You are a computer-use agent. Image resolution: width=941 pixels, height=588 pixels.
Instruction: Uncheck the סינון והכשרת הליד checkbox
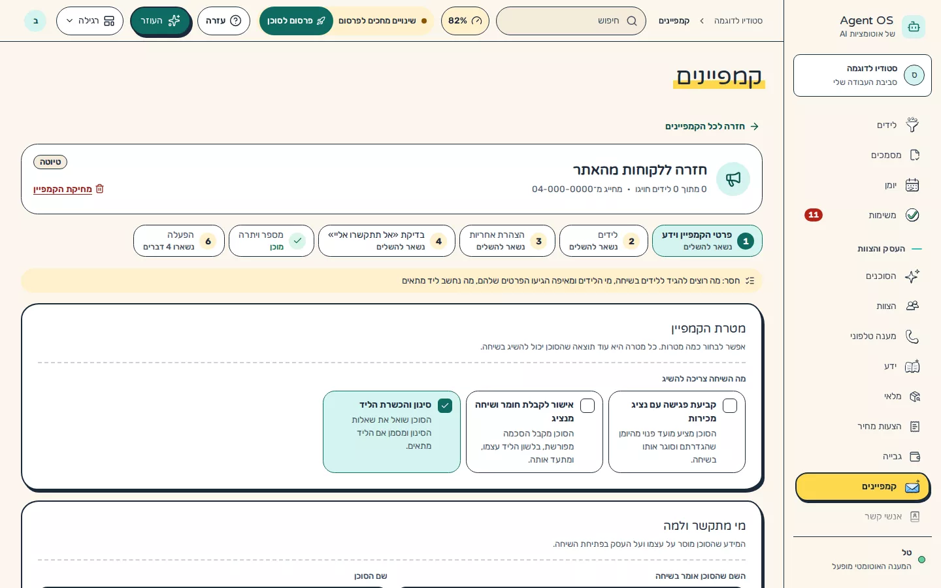(445, 406)
